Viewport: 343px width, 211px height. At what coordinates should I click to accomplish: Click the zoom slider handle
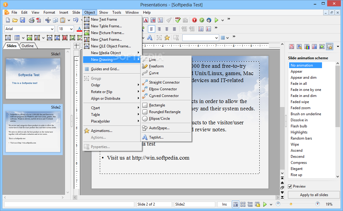(291, 204)
